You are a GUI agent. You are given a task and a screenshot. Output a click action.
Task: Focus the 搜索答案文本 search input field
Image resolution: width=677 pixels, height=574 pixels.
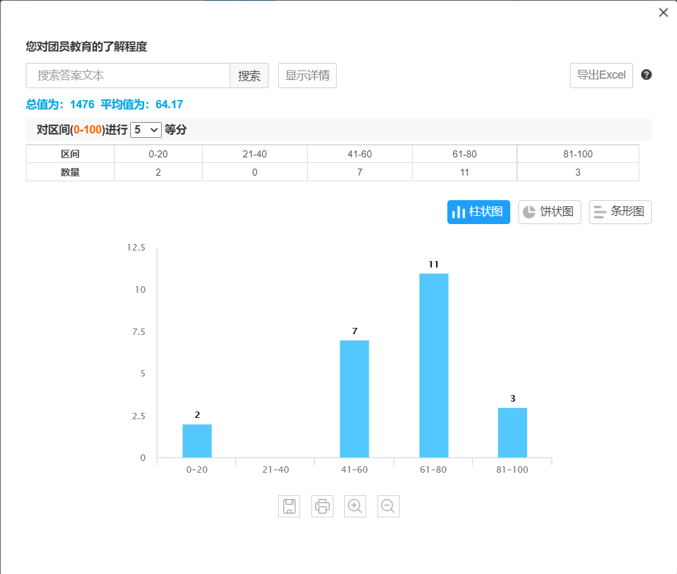point(128,76)
